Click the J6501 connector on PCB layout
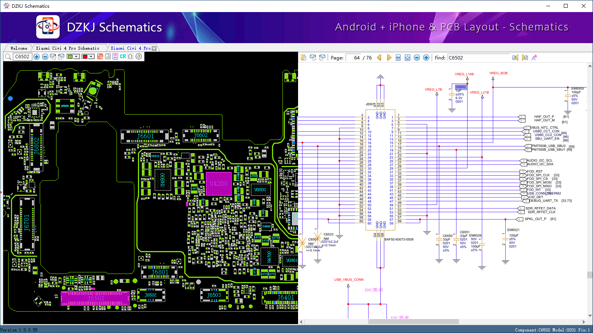Screen dimensions: 593x333 click(95, 298)
